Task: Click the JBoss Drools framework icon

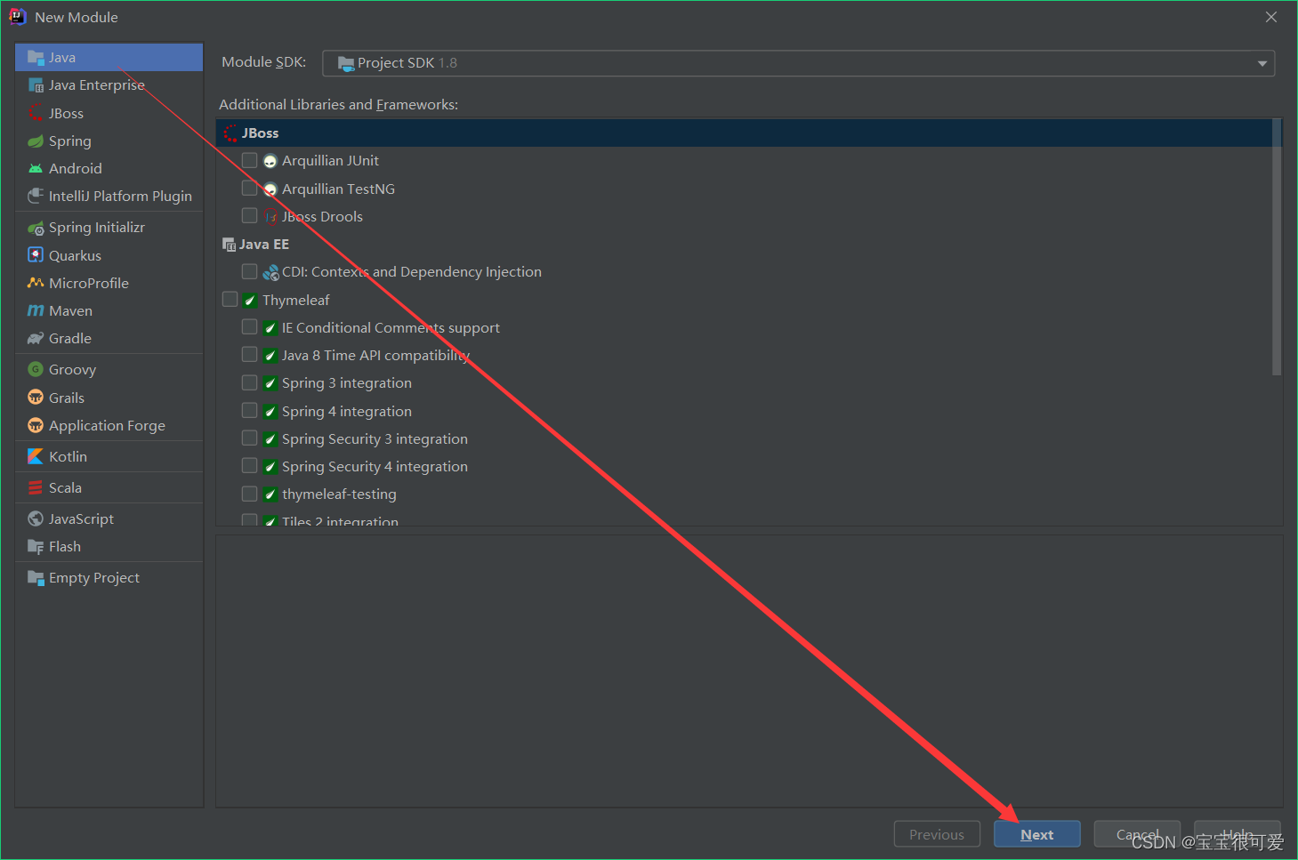Action: [270, 216]
